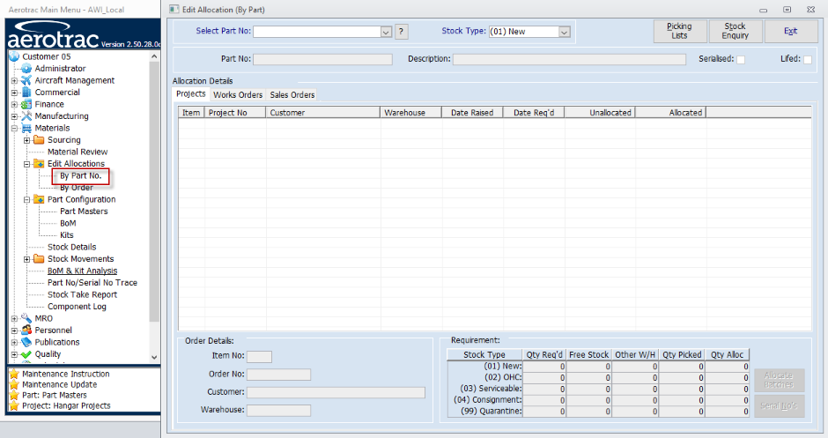Click the Warehouse column header
The height and width of the screenshot is (438, 828).
click(x=410, y=113)
